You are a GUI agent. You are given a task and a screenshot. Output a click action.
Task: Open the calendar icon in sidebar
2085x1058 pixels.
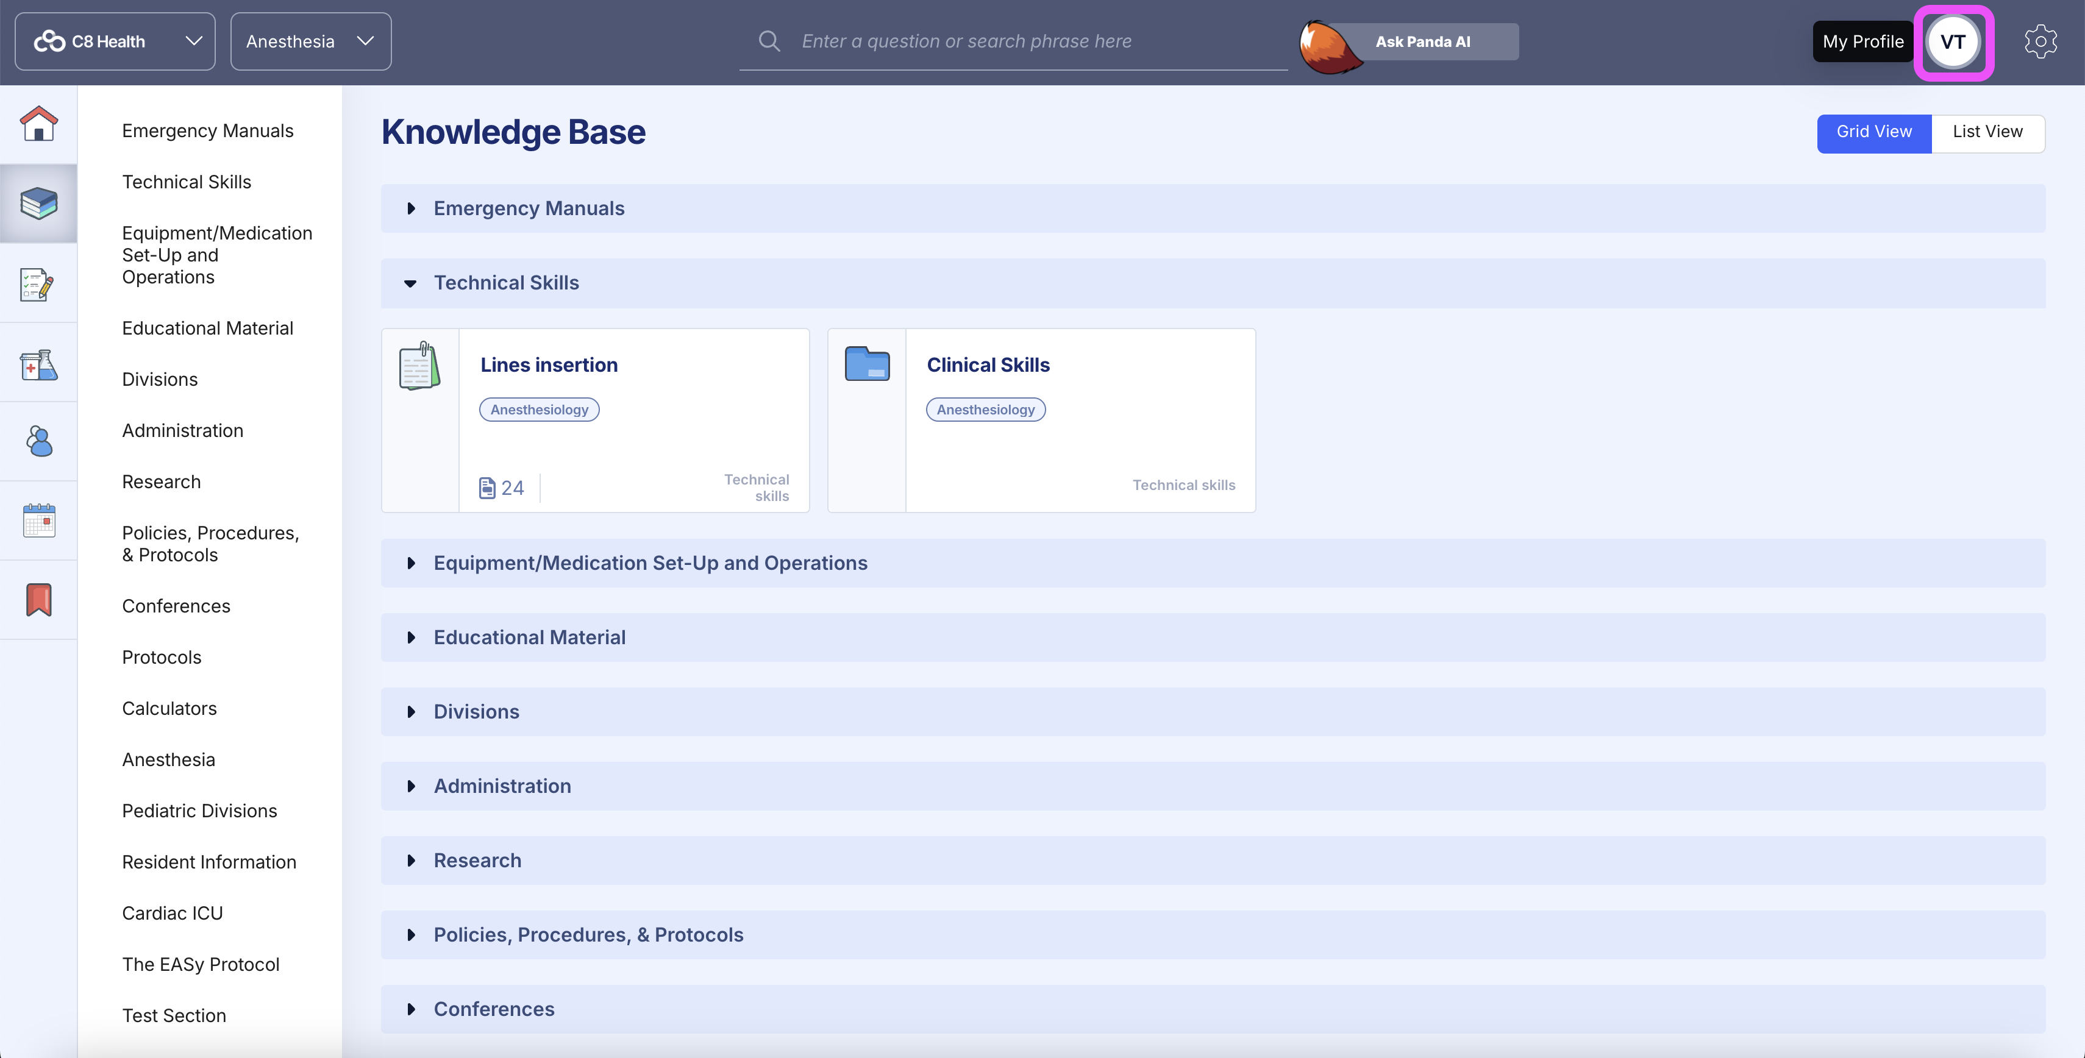click(x=39, y=520)
